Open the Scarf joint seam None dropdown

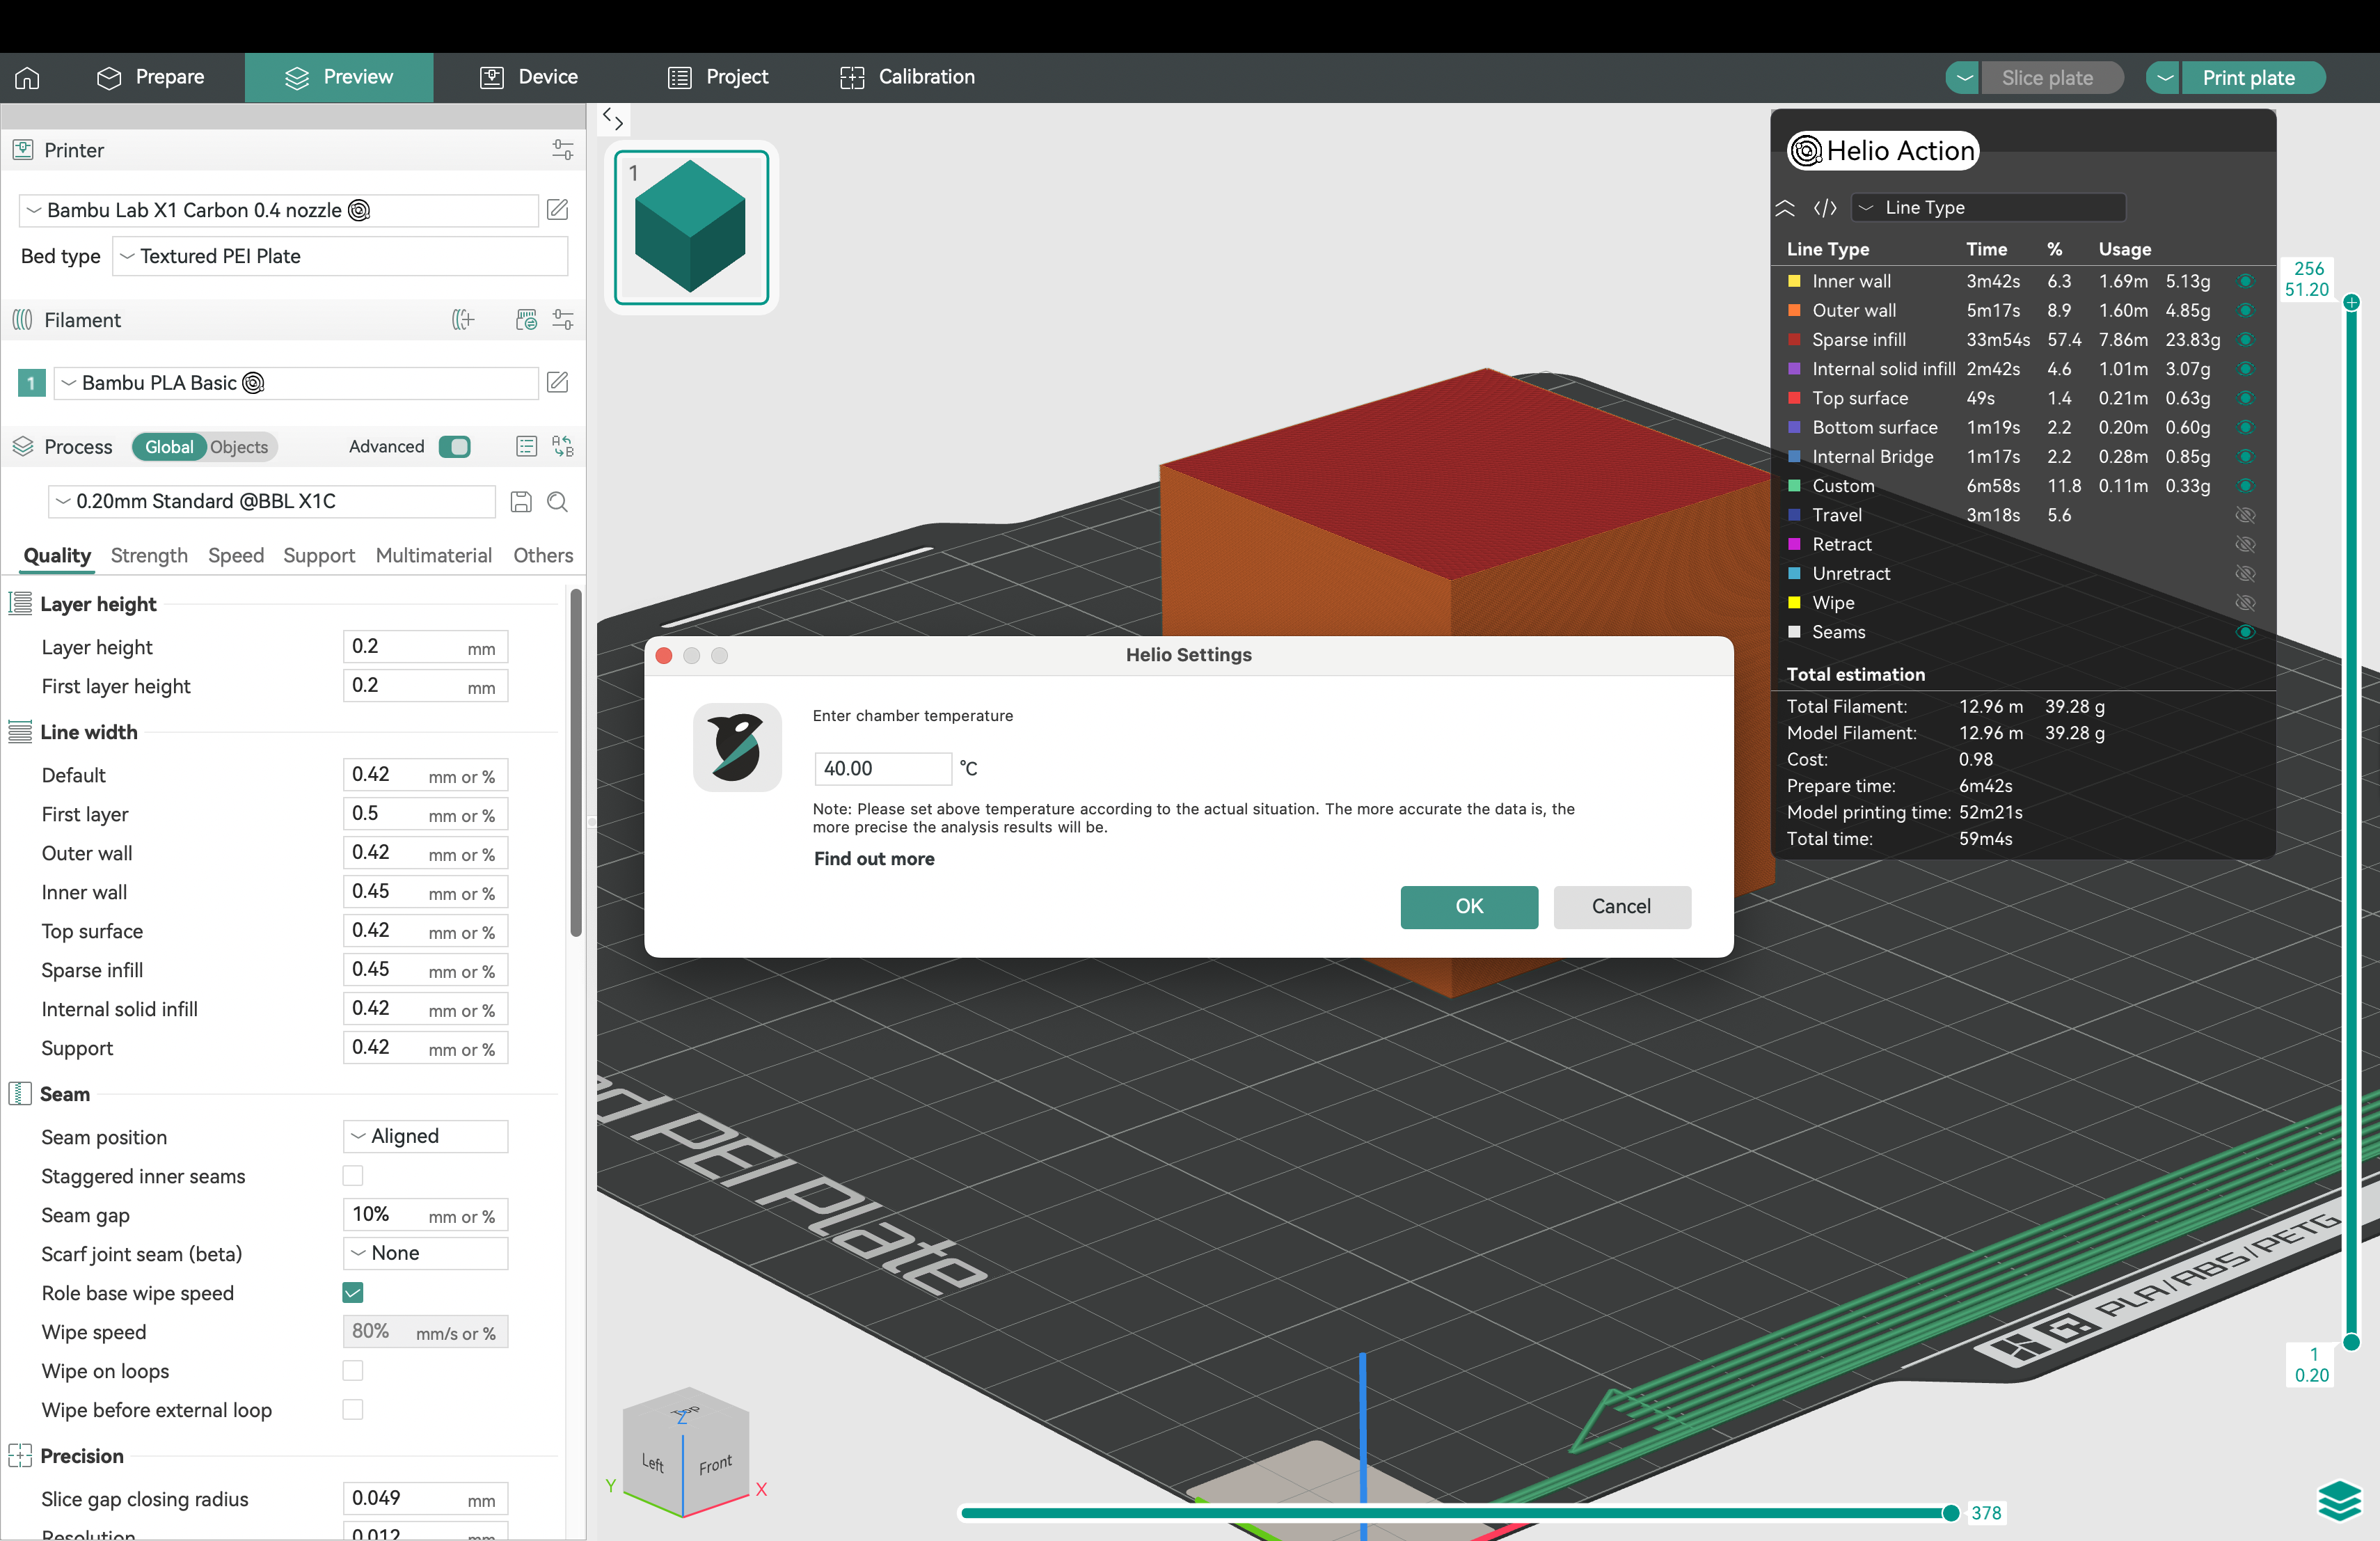pos(426,1253)
